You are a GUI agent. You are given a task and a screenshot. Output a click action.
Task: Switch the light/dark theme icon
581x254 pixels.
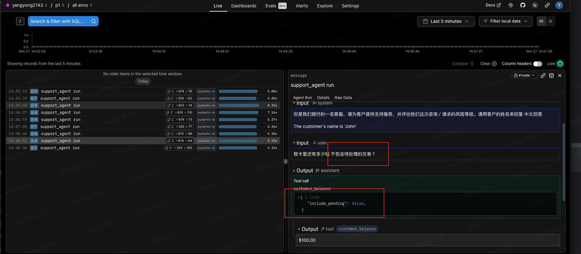[535, 5]
